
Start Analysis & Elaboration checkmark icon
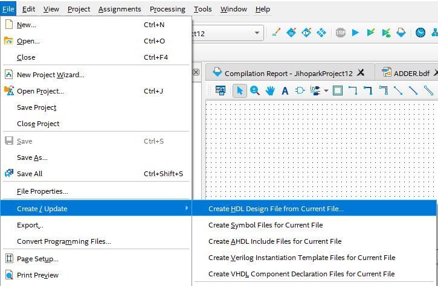click(371, 33)
